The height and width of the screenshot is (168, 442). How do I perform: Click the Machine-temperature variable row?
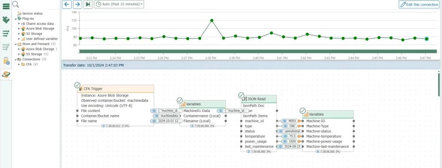328,136
